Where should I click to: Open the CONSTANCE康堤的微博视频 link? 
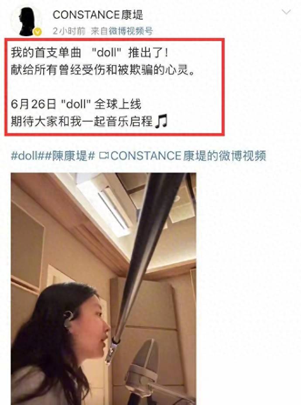188,156
